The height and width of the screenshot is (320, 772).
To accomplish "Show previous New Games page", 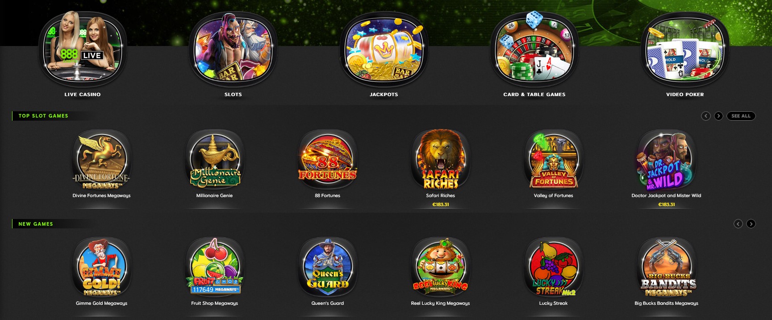I will pyautogui.click(x=738, y=224).
